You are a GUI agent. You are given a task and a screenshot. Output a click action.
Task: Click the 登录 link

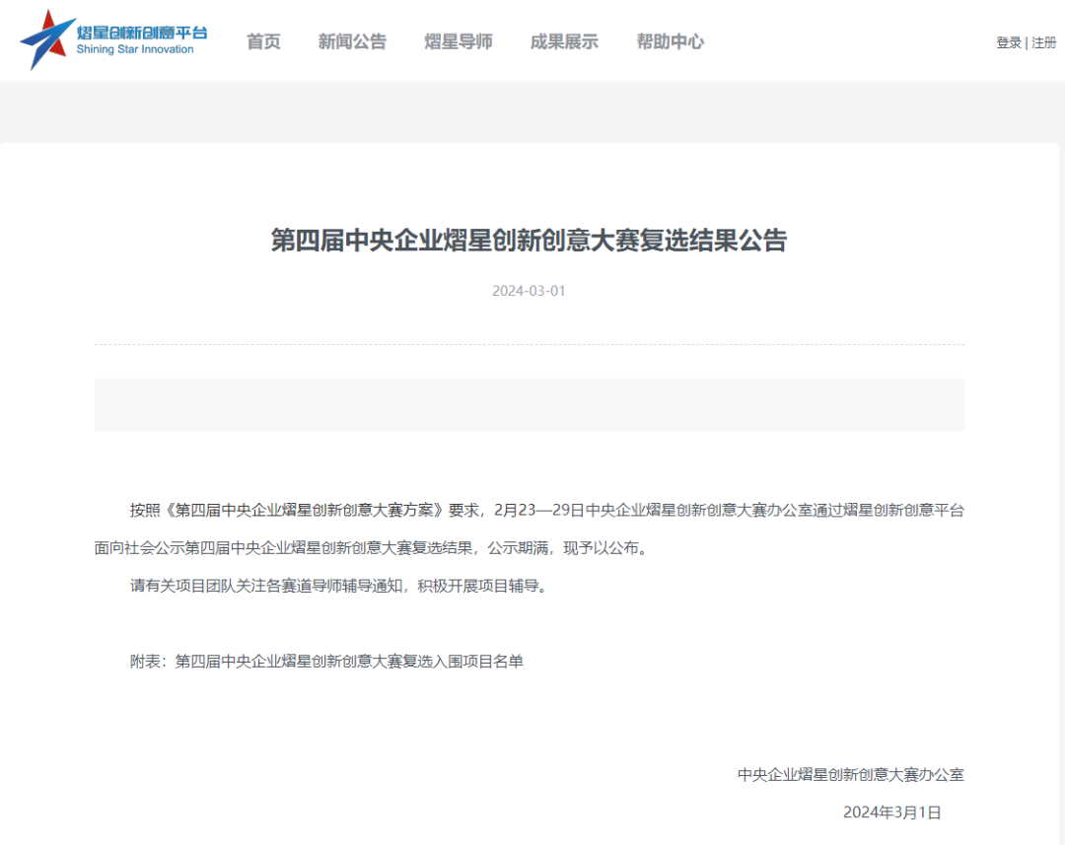1008,43
